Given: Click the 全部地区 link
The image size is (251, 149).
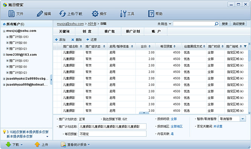Looking at the screenshot, I should point(176,126).
